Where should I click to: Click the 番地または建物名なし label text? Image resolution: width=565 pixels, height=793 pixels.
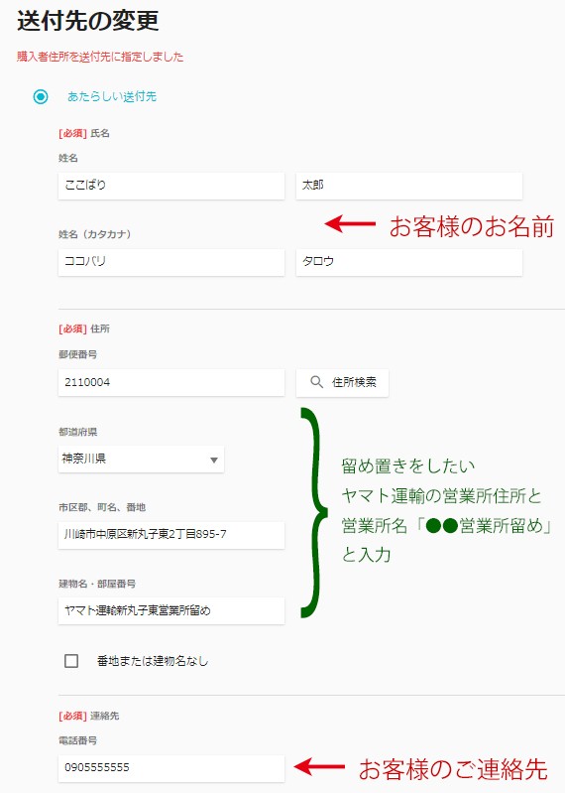tap(153, 661)
